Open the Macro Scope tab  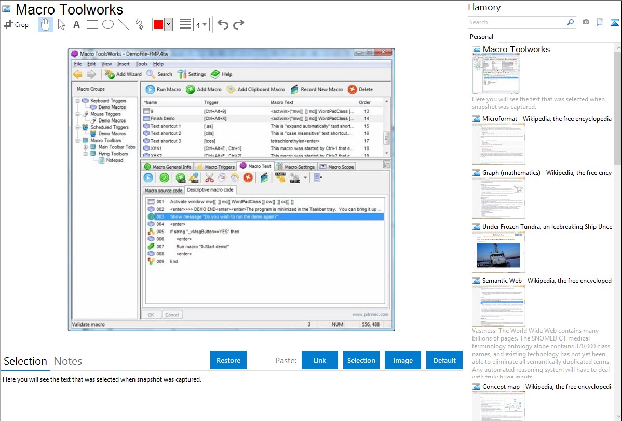click(337, 167)
